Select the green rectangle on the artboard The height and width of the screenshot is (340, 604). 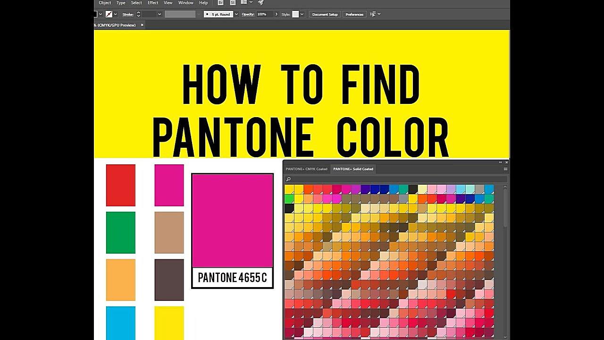click(x=121, y=232)
